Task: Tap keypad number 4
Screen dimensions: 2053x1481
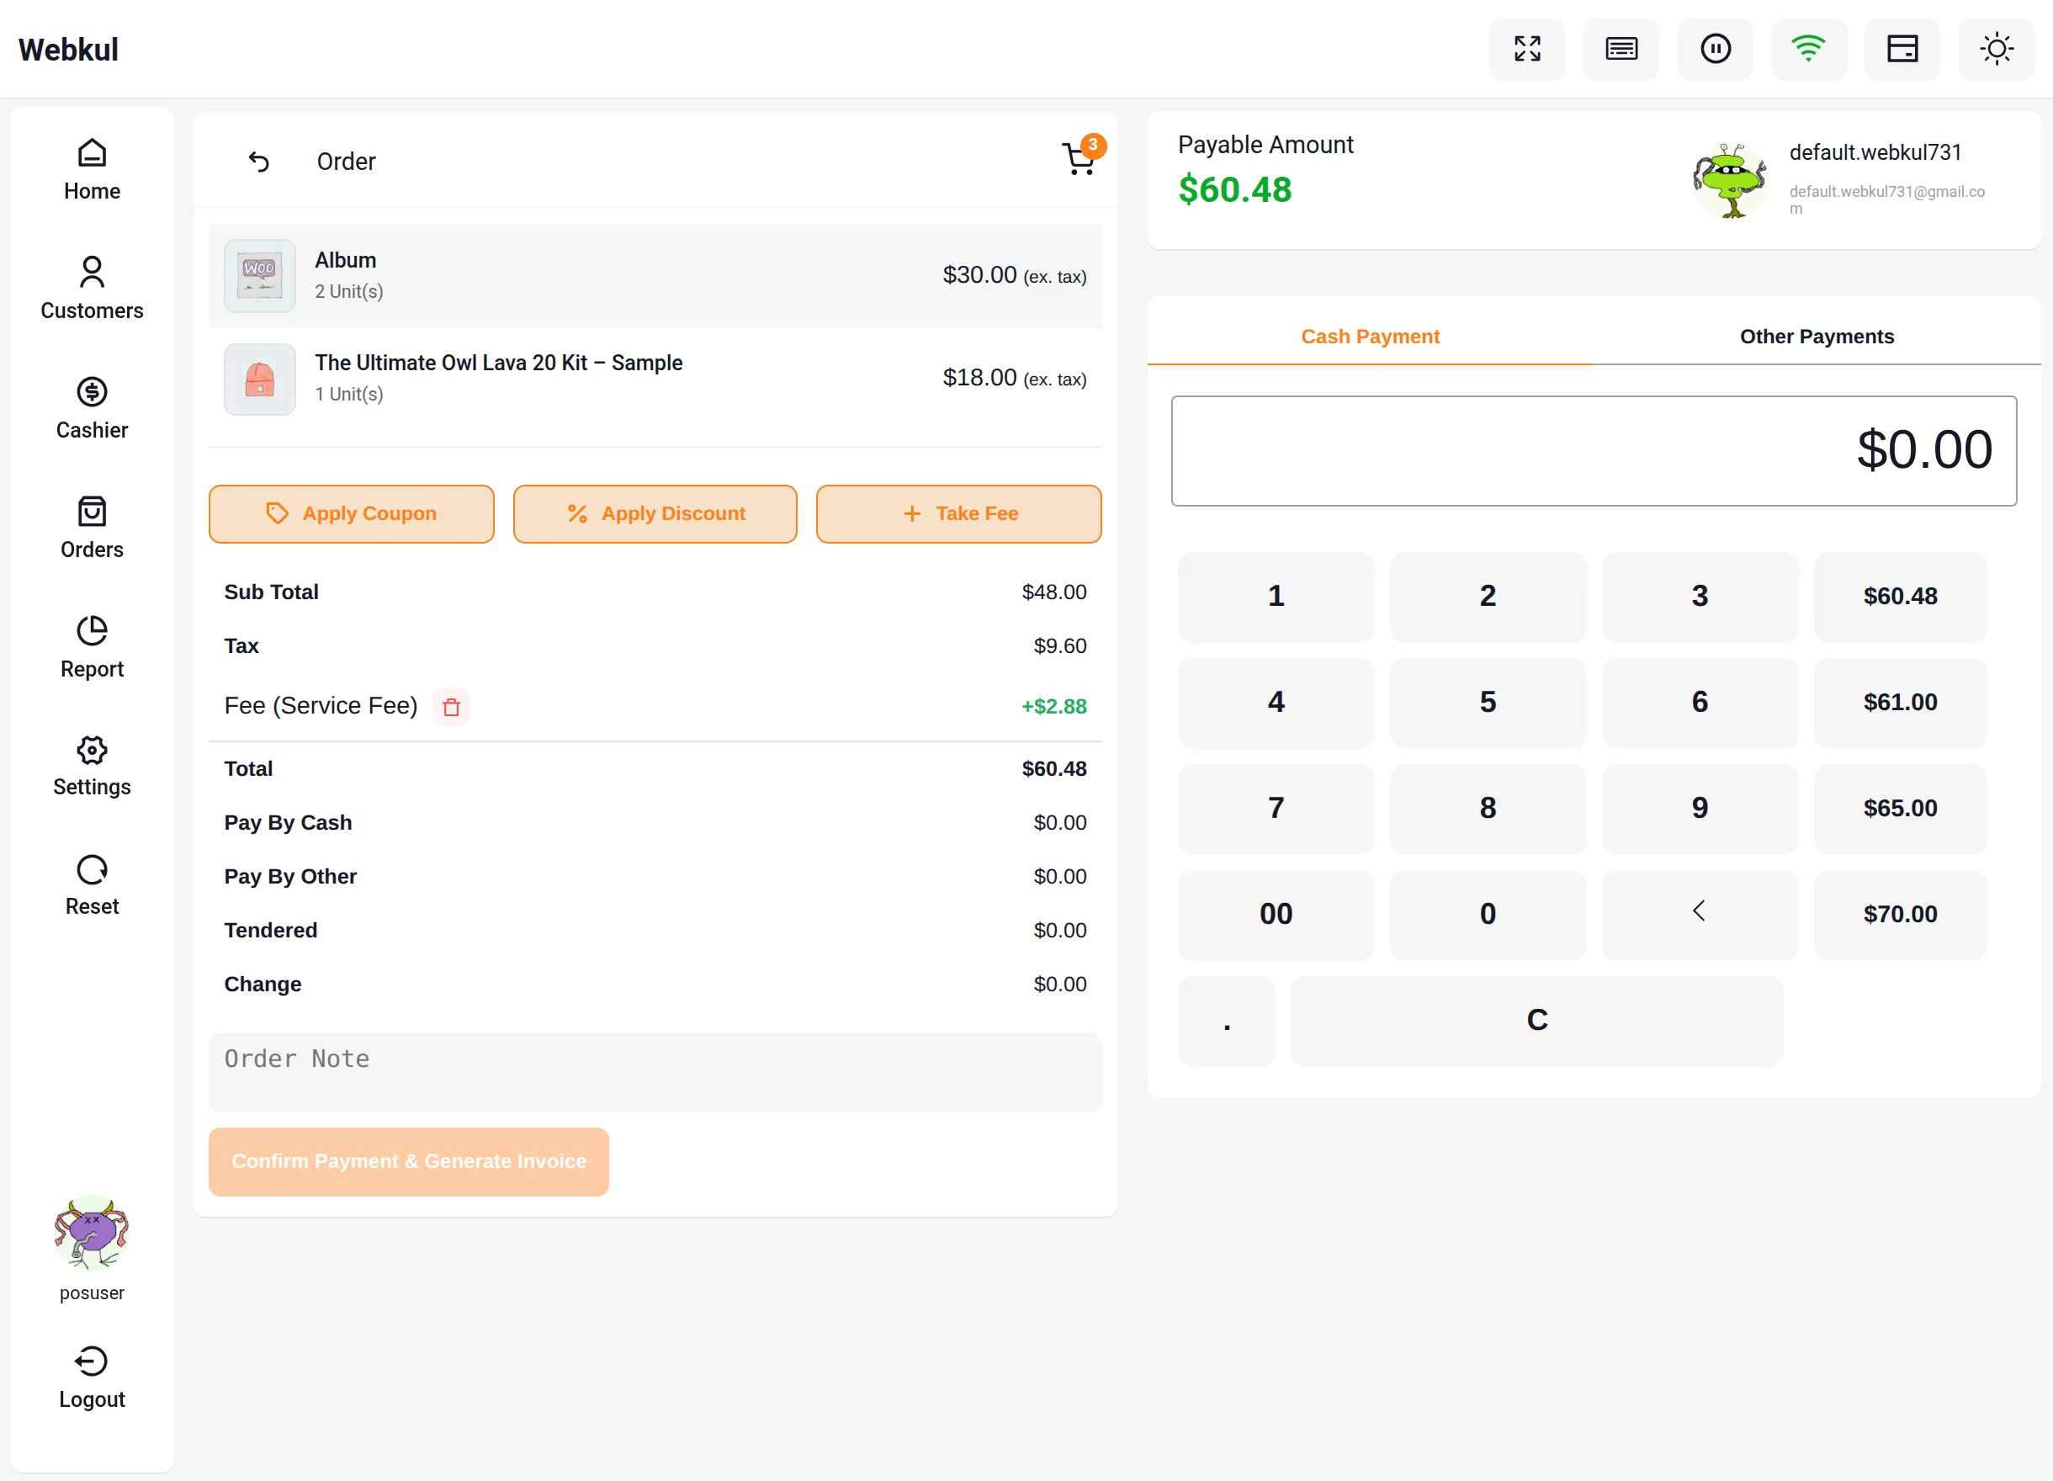Action: 1276,703
